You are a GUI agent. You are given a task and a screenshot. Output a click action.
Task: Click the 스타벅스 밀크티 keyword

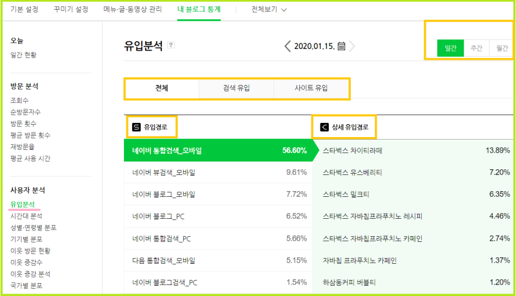coord(346,194)
